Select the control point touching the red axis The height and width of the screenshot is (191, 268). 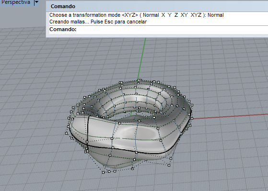coord(192,118)
